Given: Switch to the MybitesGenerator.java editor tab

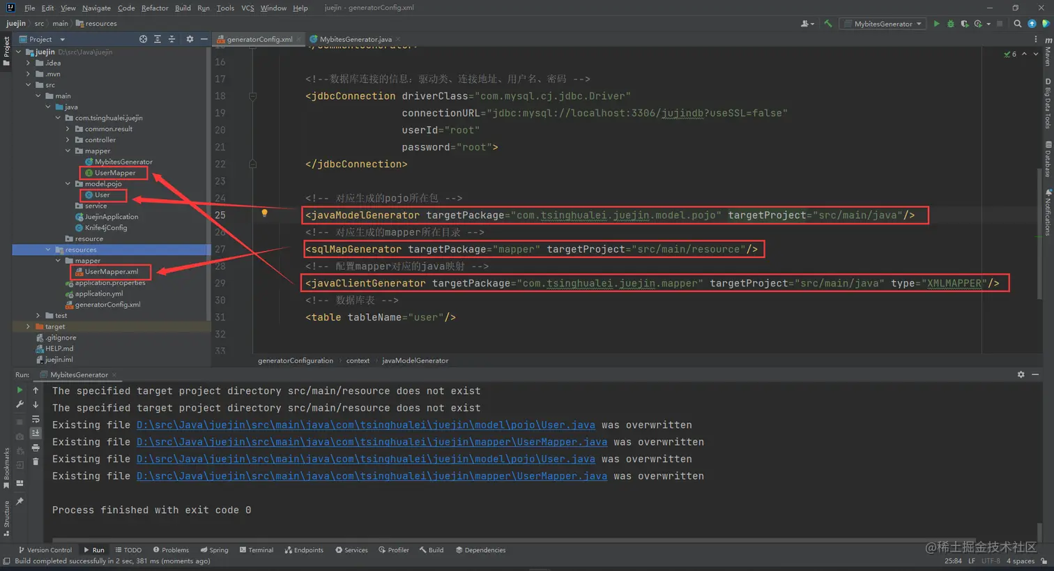Looking at the screenshot, I should click(x=355, y=39).
